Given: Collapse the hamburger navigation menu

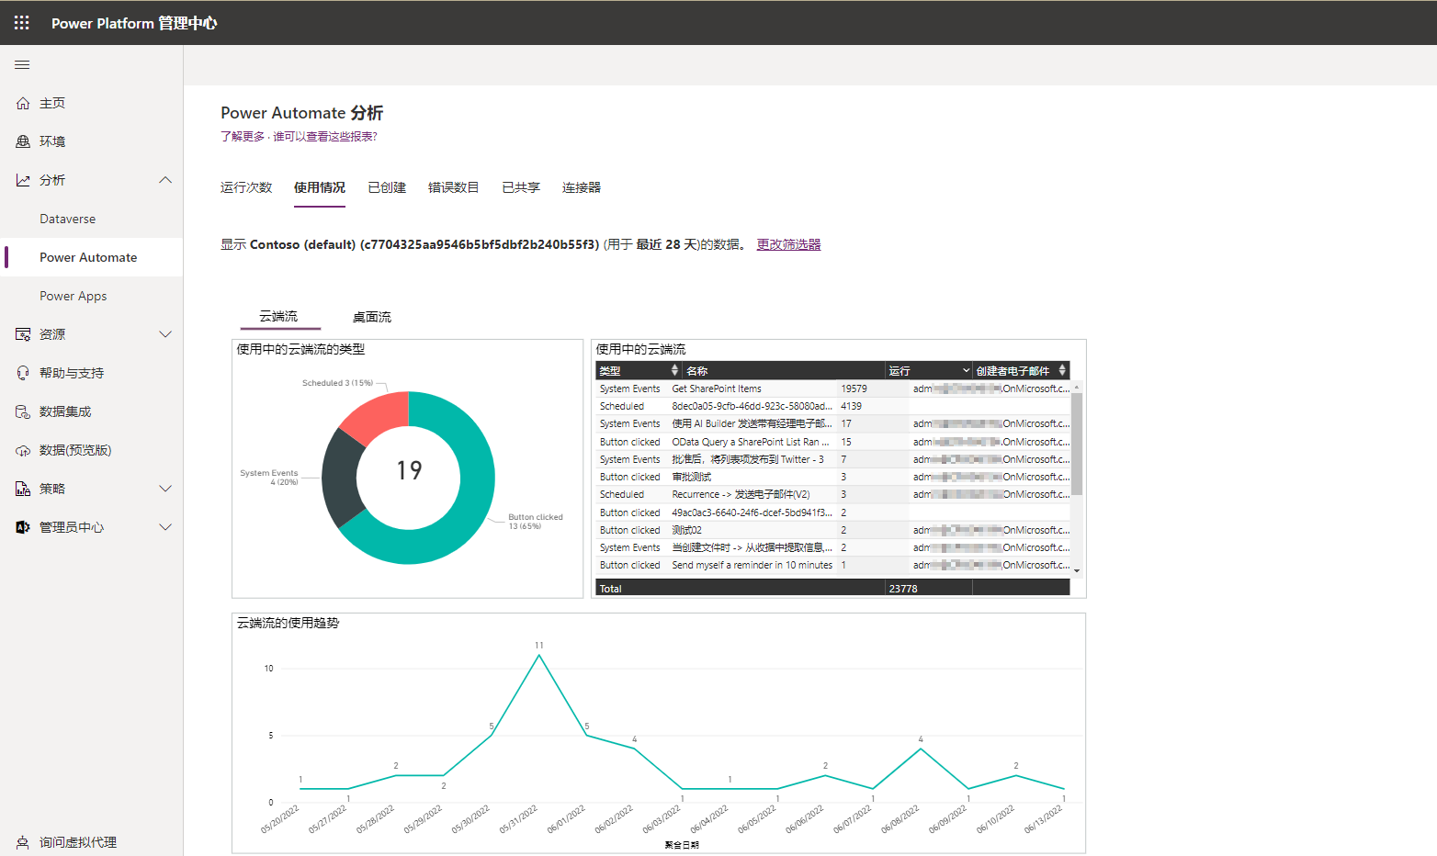Looking at the screenshot, I should click(x=22, y=65).
